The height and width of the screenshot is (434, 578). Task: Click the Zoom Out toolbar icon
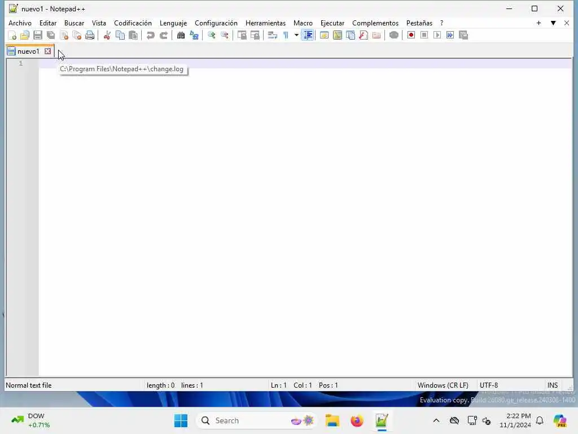click(225, 36)
